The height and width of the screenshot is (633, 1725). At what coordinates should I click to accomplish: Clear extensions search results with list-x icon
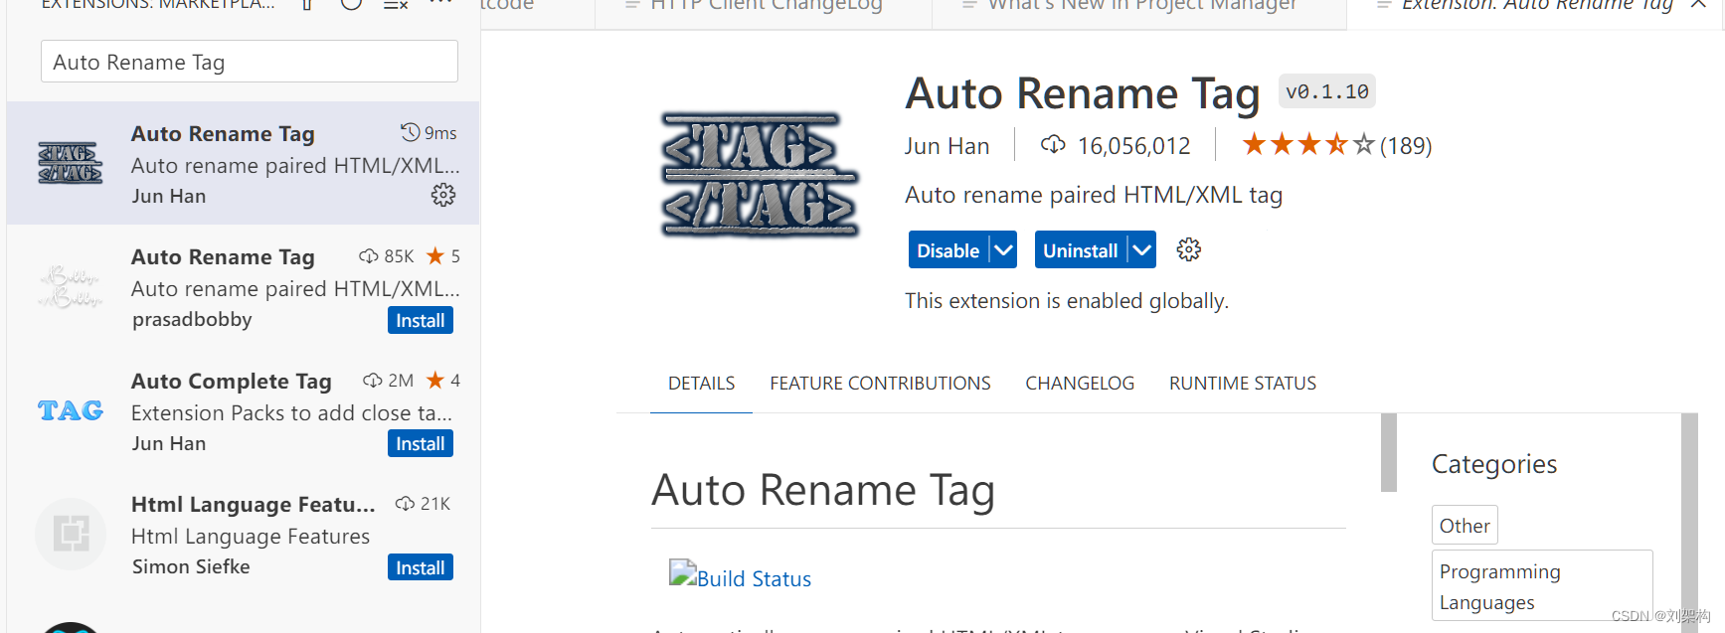pyautogui.click(x=396, y=5)
